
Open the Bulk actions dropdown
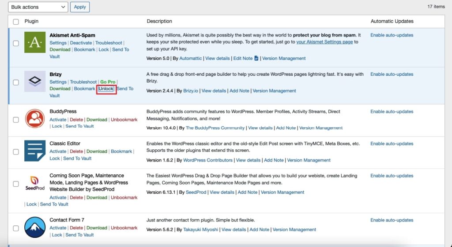pos(38,7)
